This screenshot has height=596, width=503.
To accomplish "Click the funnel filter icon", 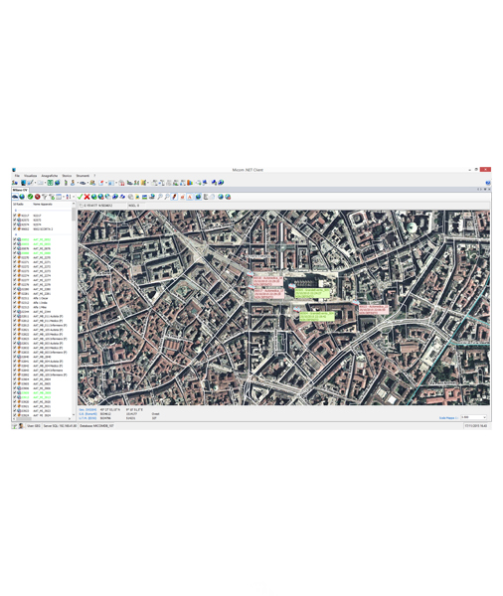I will [45, 197].
